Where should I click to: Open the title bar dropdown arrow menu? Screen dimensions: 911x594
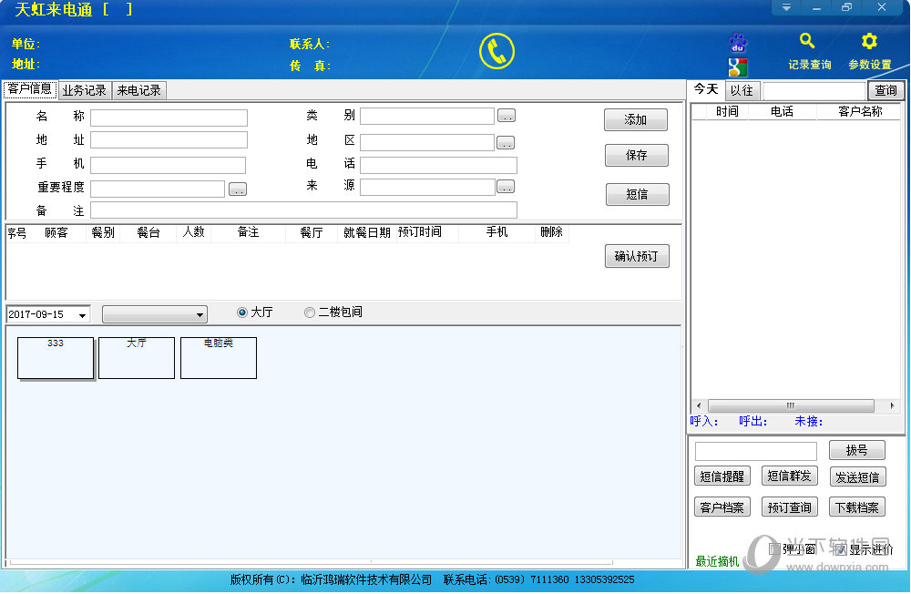click(x=786, y=7)
